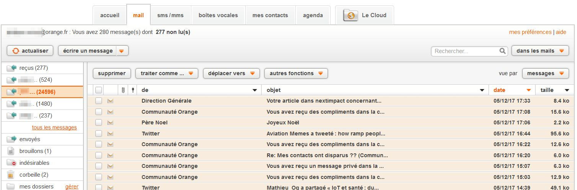Click the magnifier search icon
Viewport: 577px width, 190px height.
502,51
